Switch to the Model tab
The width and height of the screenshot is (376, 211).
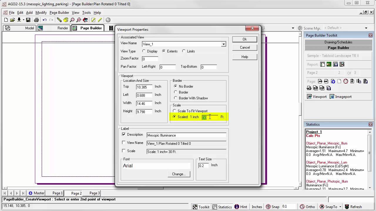[20, 28]
